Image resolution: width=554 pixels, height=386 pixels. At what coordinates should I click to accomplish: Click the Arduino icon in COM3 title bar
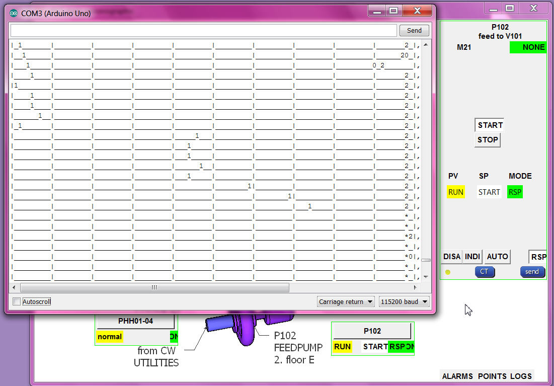(14, 14)
